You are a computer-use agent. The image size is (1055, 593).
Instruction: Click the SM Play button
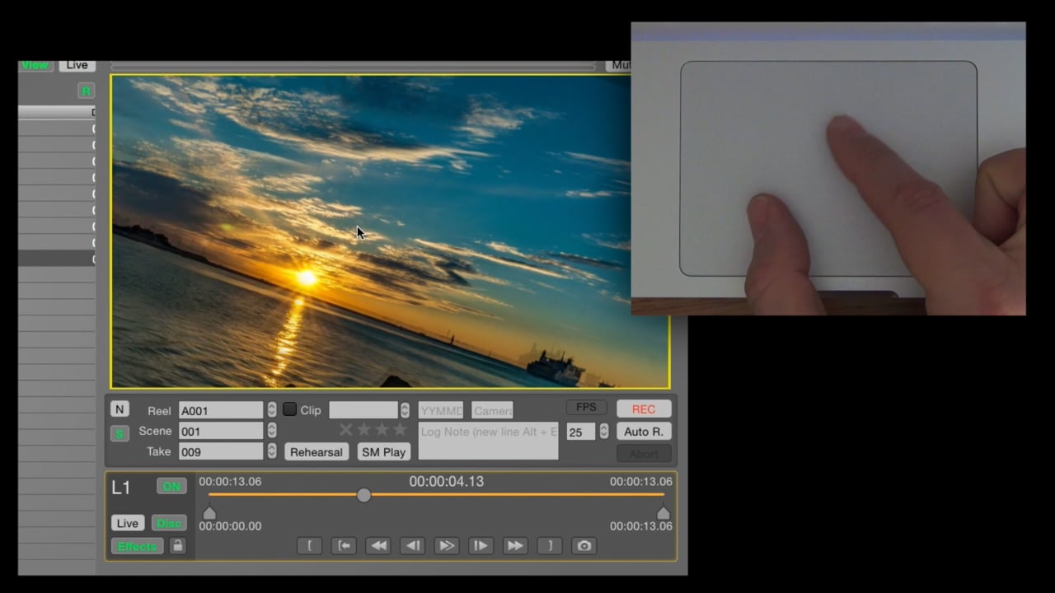tap(384, 451)
